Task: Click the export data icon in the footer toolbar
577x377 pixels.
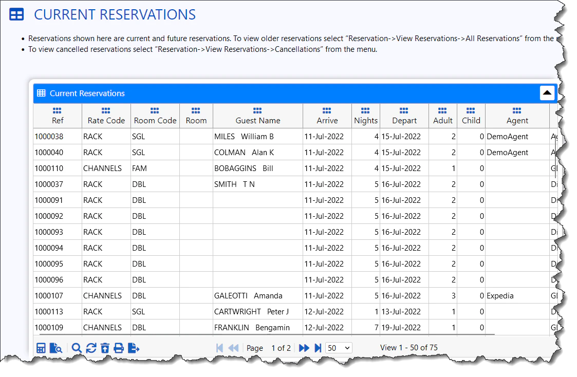Action: (133, 348)
